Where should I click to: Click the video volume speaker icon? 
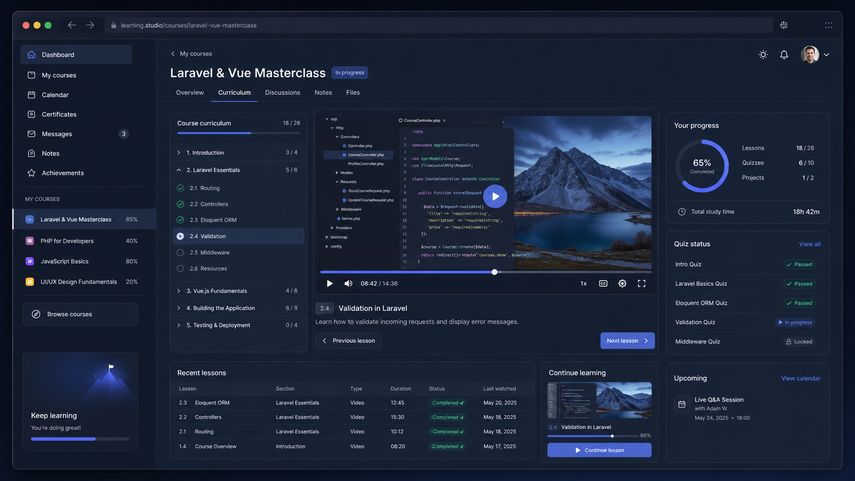point(348,284)
